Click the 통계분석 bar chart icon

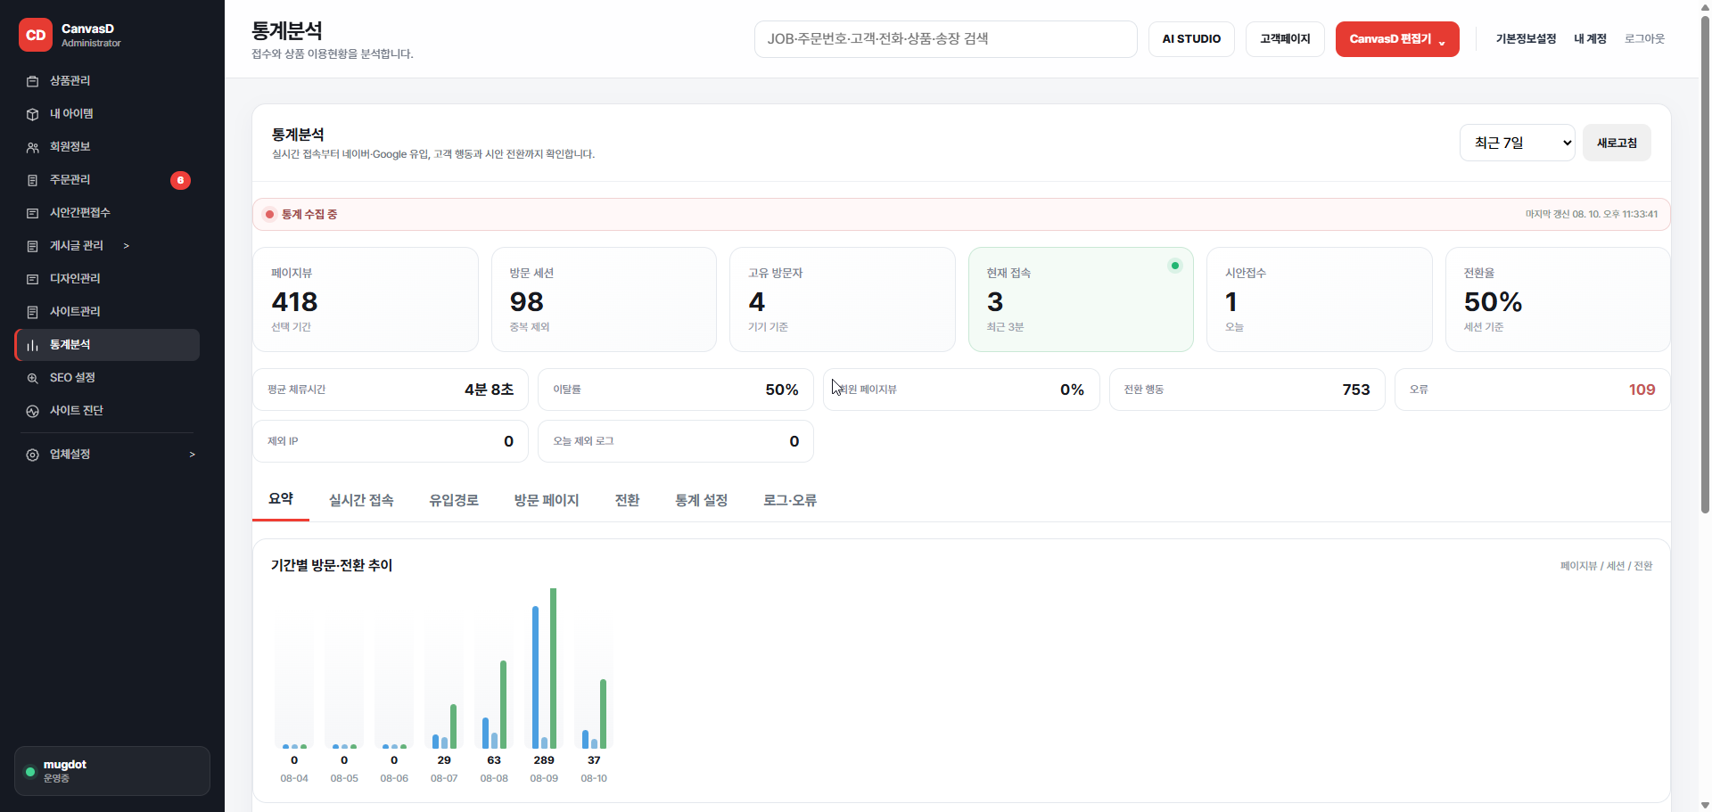tap(32, 345)
